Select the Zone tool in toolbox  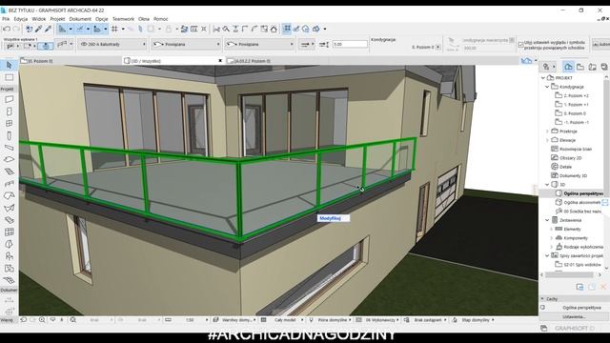tap(9, 269)
